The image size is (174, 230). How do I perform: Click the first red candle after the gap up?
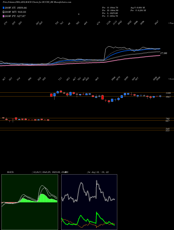tap(51, 95)
